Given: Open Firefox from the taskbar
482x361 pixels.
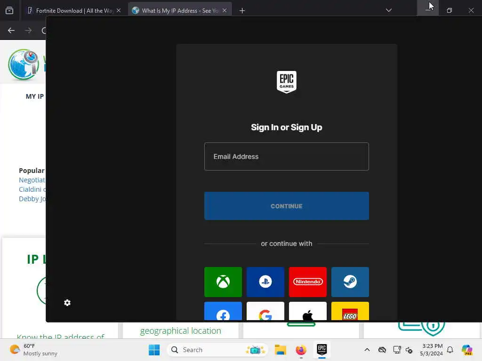Looking at the screenshot, I should (301, 350).
